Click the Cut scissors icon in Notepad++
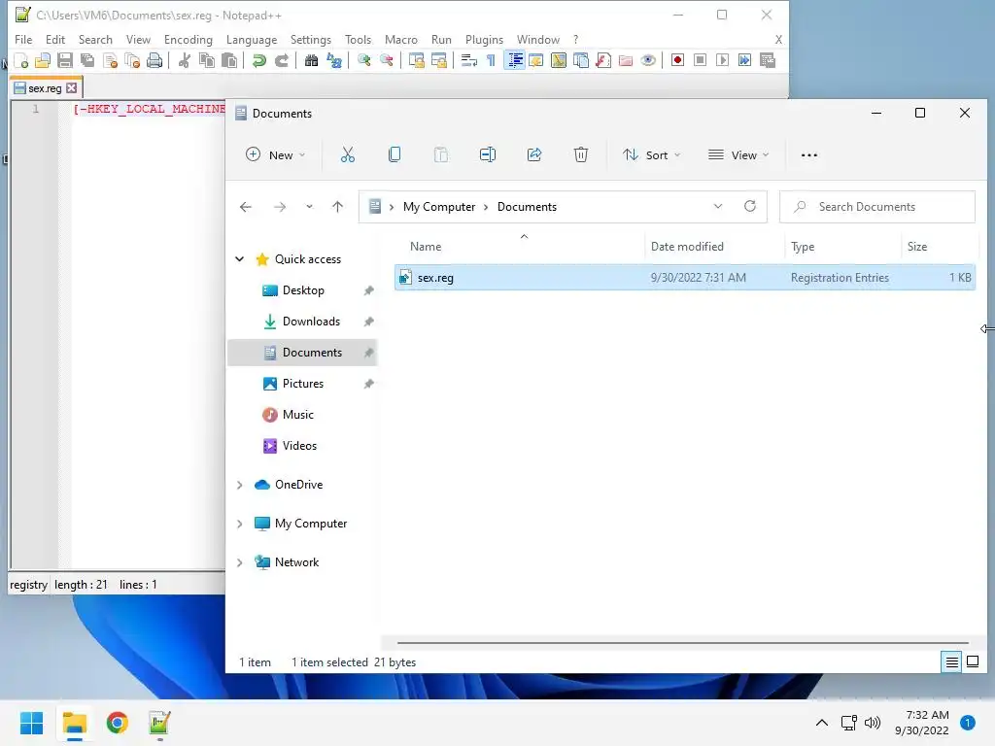 [184, 60]
